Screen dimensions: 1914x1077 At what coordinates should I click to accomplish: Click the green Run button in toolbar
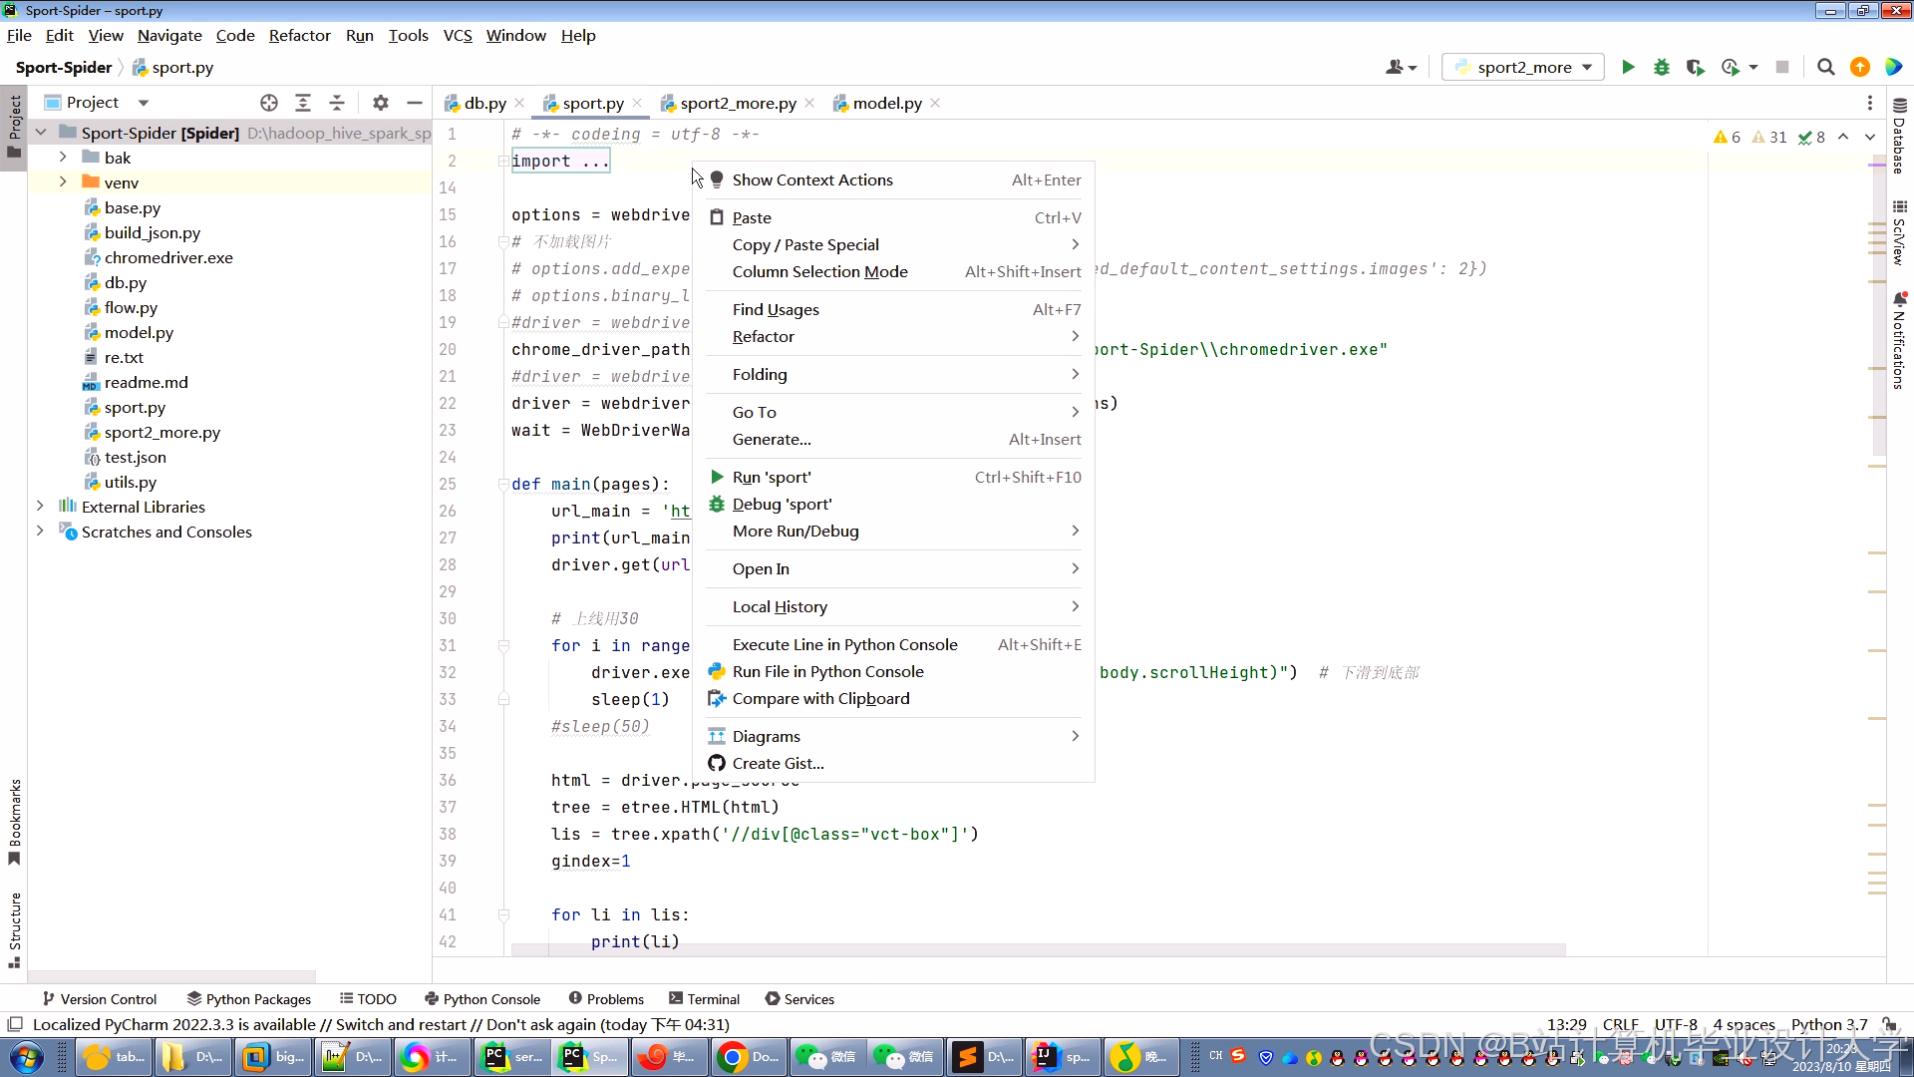click(1628, 67)
